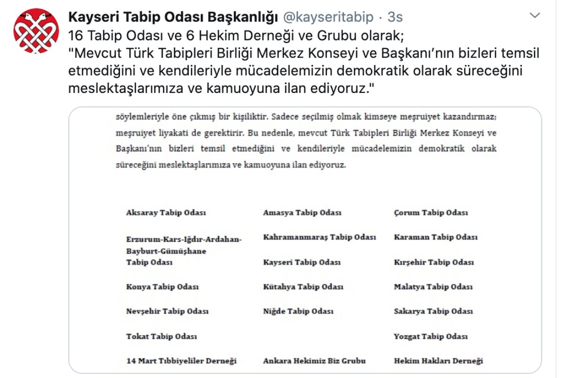Click 'Niğde Tabip Odası' in the image
This screenshot has height=378, width=567.
pyautogui.click(x=298, y=311)
